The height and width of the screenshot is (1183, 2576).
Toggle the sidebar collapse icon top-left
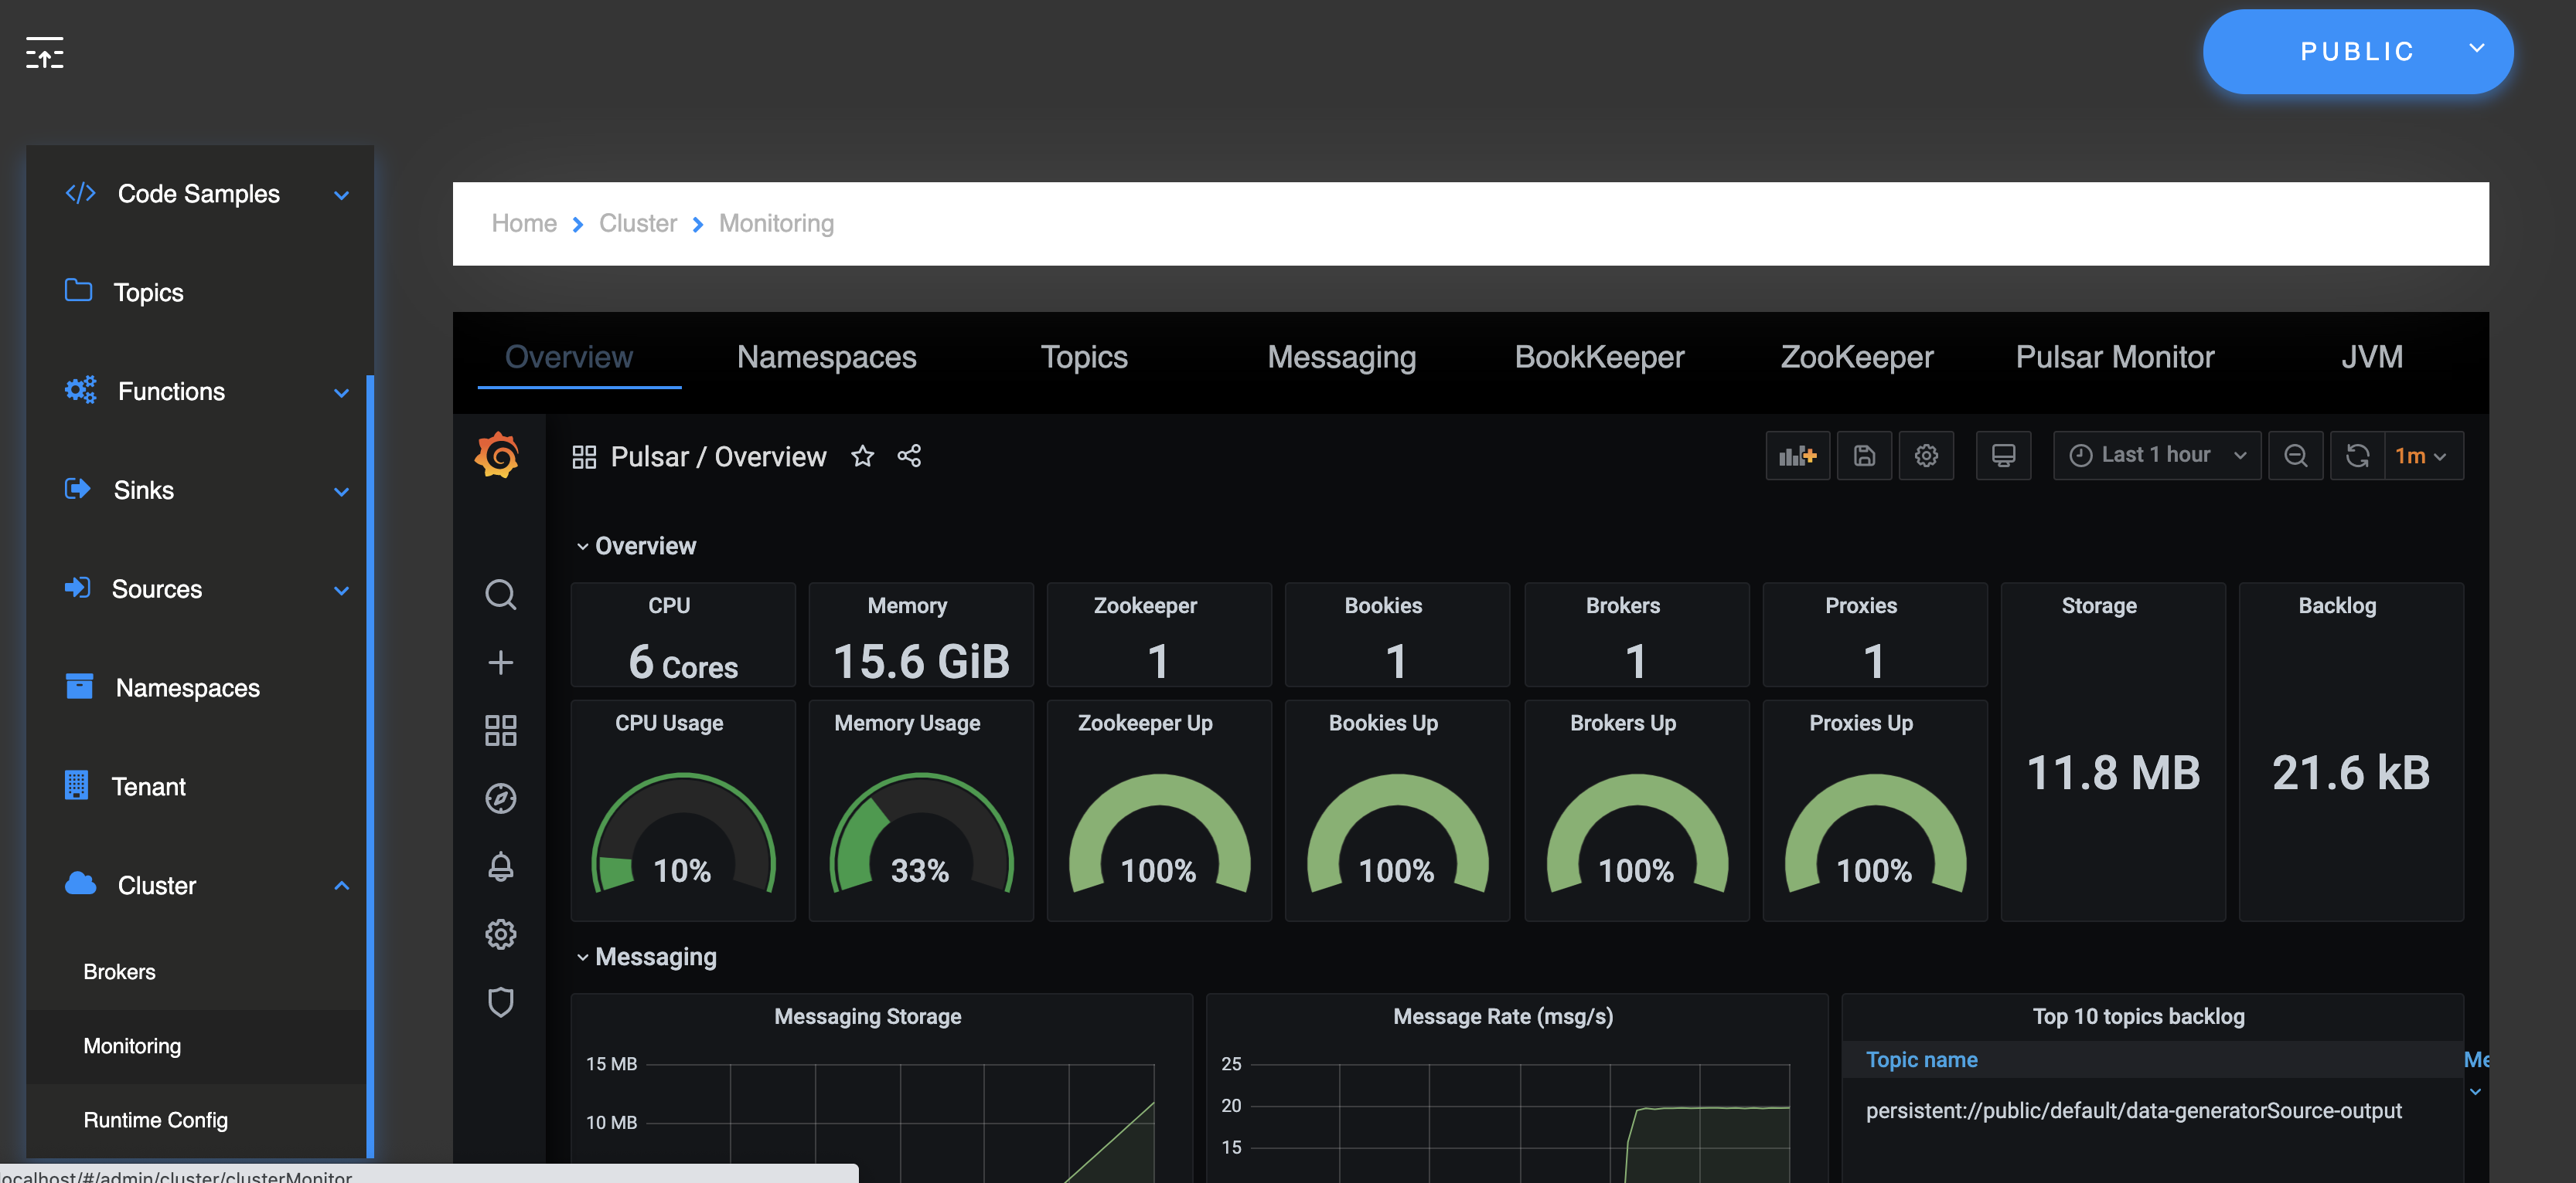44,52
